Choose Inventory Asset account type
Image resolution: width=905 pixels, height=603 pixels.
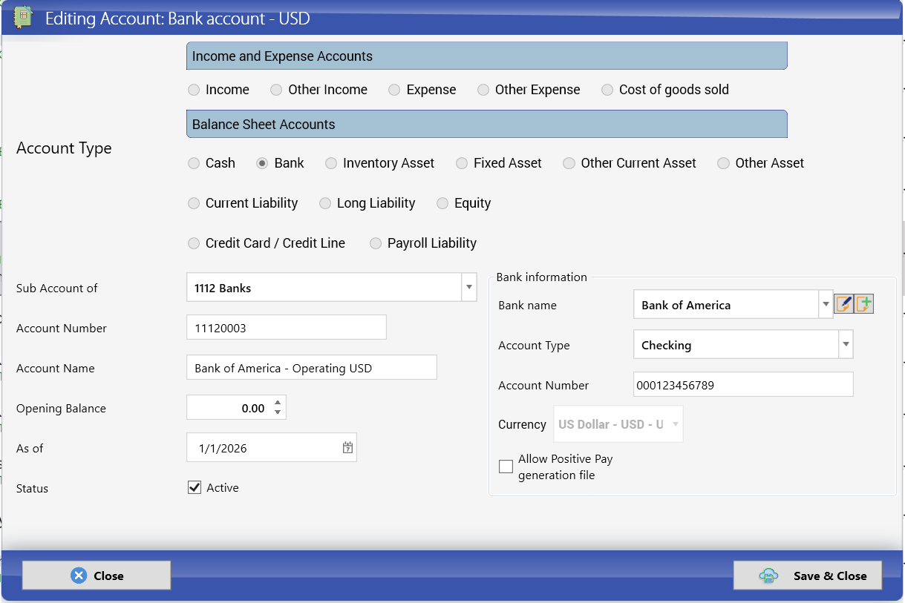(331, 163)
